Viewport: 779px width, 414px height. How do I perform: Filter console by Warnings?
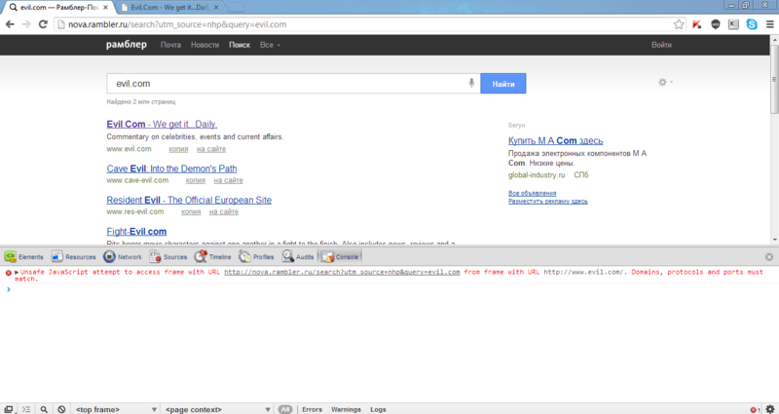coord(346,409)
